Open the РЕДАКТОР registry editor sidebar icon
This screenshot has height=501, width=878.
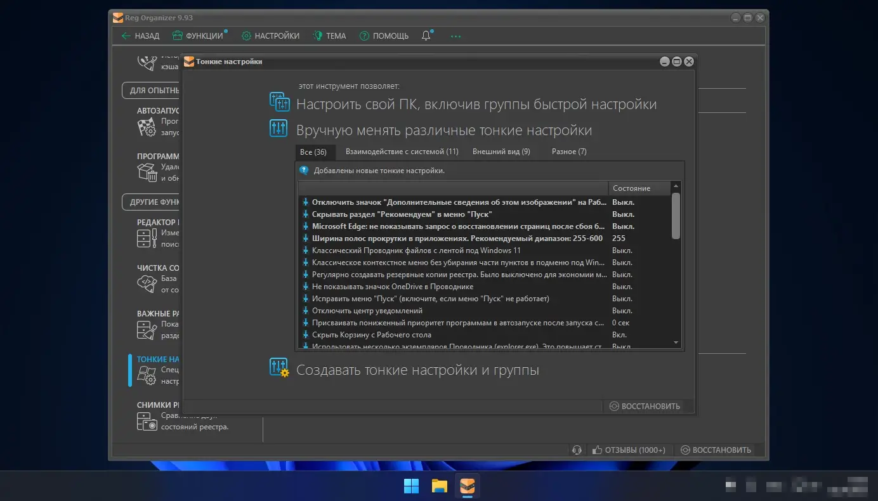147,238
